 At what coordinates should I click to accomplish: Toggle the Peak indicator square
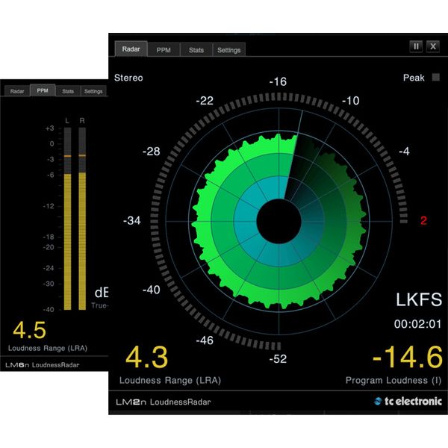click(x=436, y=77)
